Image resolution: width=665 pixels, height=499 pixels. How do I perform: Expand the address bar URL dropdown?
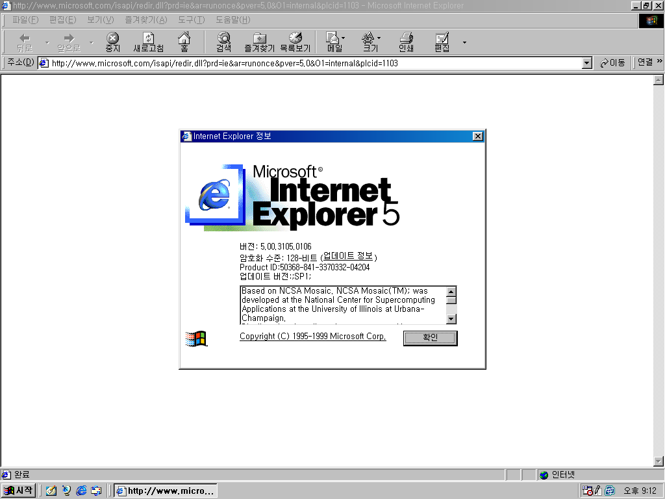[x=586, y=63]
